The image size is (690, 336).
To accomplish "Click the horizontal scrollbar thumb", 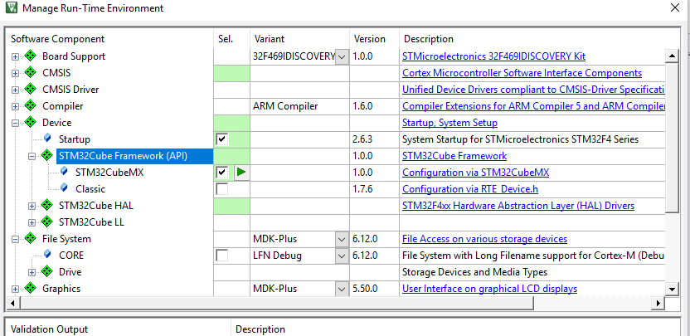I will pos(276,303).
